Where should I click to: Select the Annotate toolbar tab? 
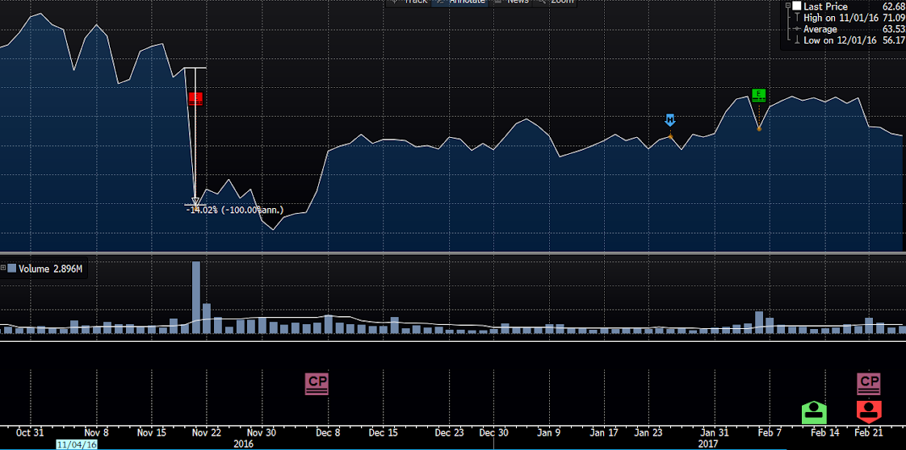pos(459,2)
